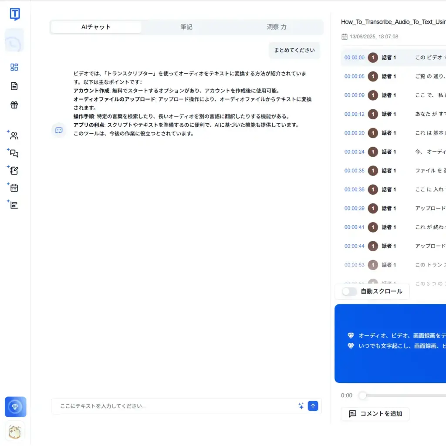The image size is (446, 446).
Task: Switch to the 洞察力 tab
Action: pos(277,27)
